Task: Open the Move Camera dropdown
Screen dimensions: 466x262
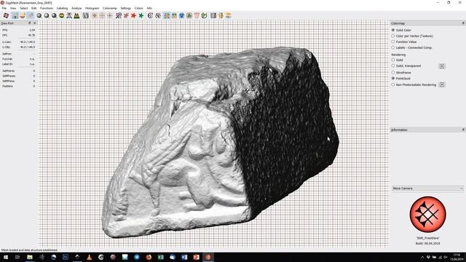Action: click(427, 188)
